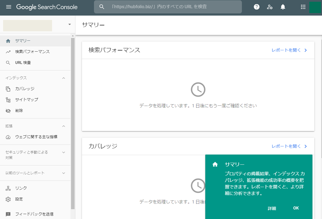Click the magnifier icon for URL 検査
This screenshot has height=219, width=322.
click(8, 63)
